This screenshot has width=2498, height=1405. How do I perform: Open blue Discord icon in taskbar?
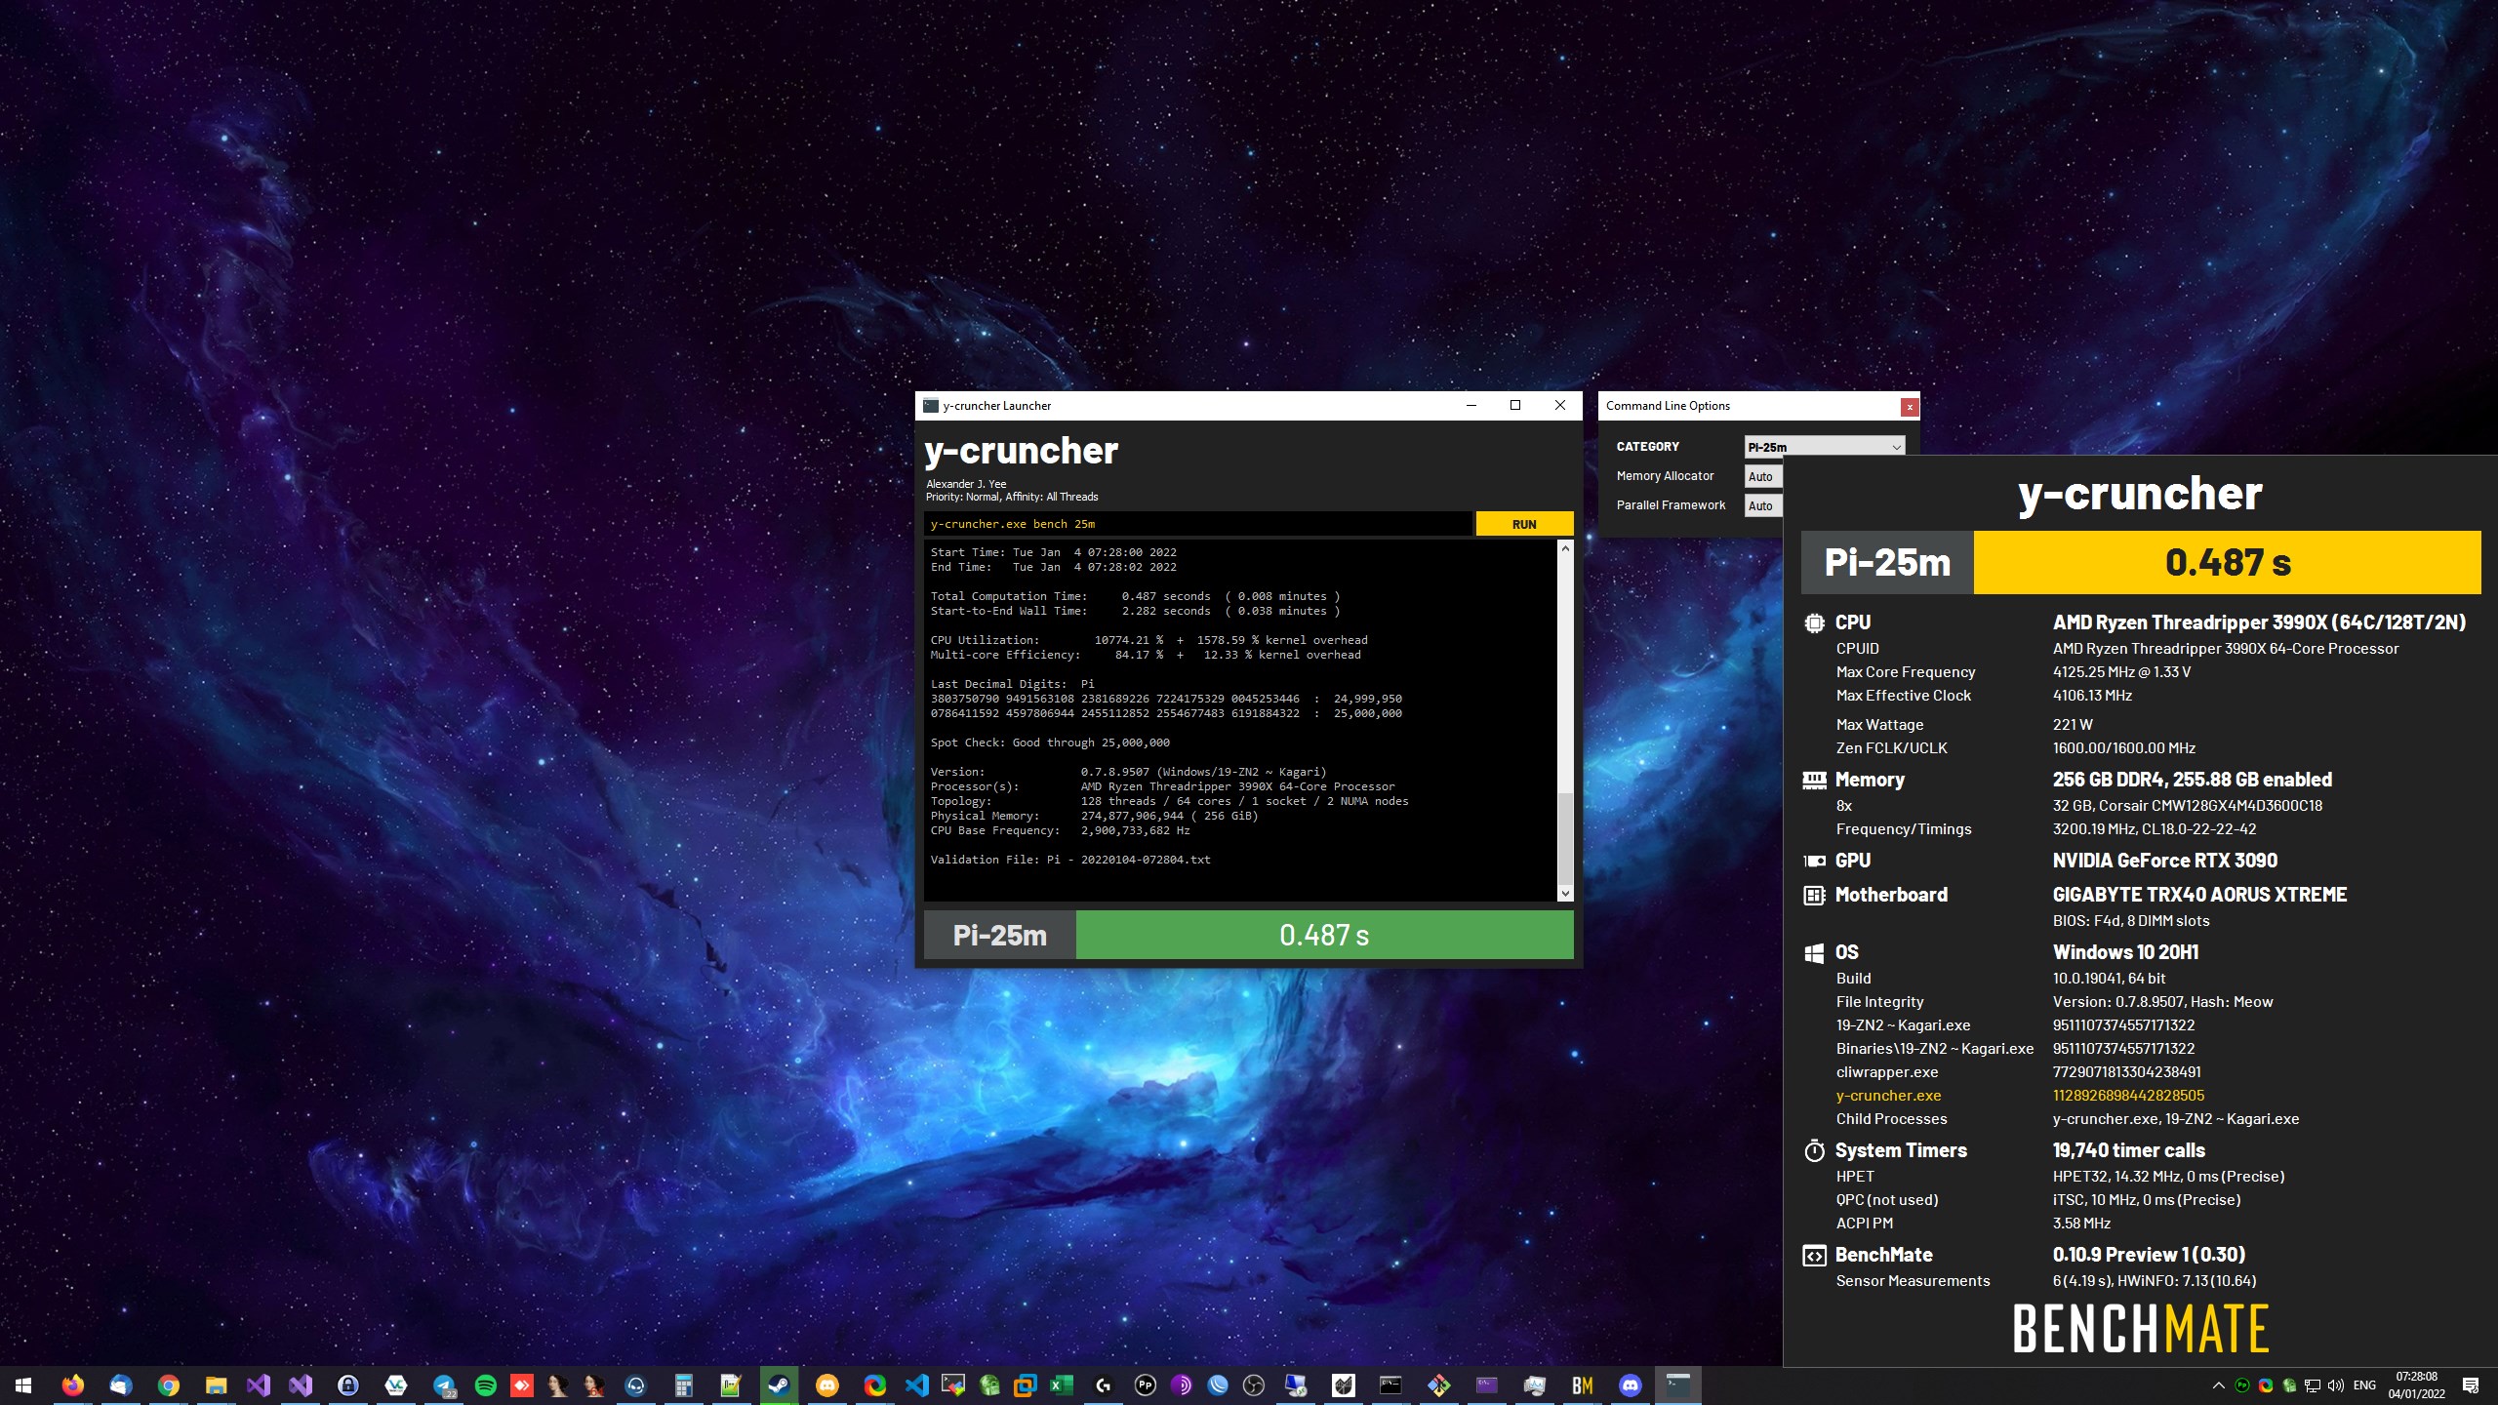click(1630, 1385)
